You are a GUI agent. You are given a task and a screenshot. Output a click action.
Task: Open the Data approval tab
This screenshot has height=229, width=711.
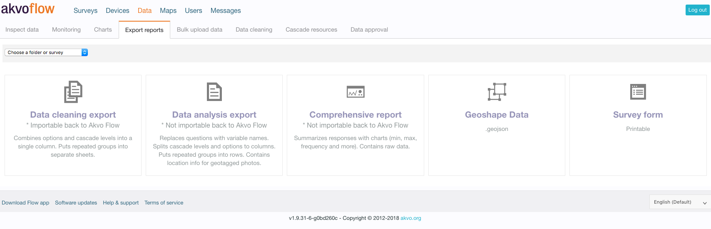(x=369, y=30)
